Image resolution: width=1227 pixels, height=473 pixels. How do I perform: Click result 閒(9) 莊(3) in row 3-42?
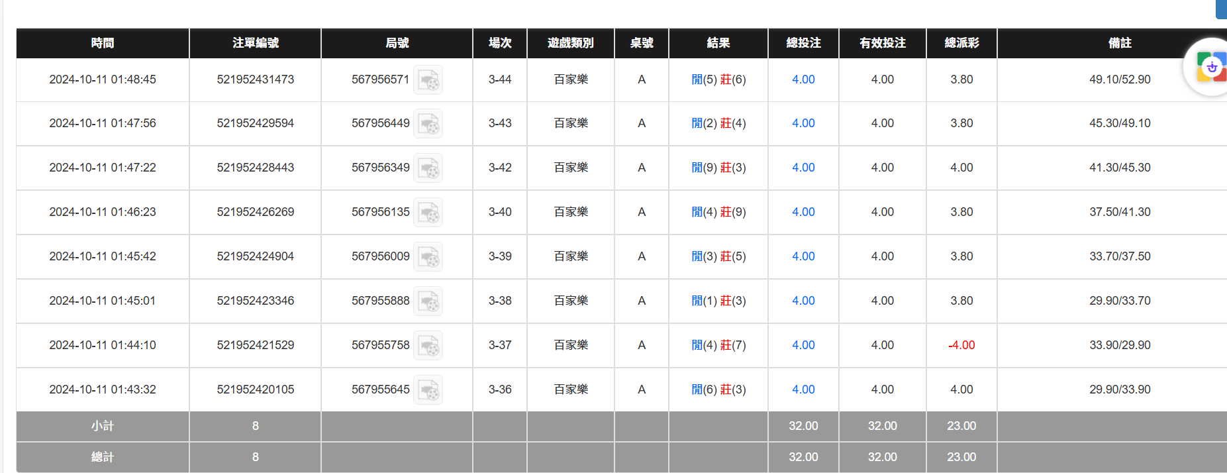(718, 168)
